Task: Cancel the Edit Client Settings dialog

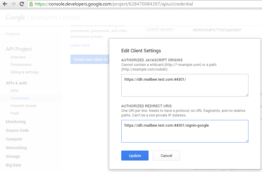Action: click(166, 156)
